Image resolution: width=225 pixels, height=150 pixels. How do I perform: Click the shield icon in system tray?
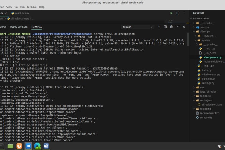[220, 146]
